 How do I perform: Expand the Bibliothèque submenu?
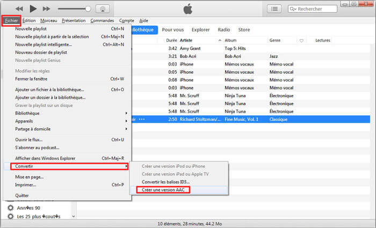point(70,113)
